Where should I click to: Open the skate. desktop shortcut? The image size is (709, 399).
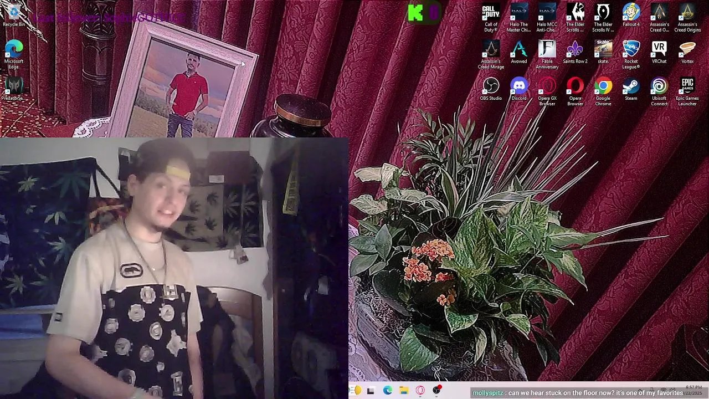[603, 52]
